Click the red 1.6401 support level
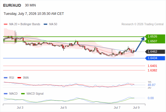 click(x=152, y=66)
